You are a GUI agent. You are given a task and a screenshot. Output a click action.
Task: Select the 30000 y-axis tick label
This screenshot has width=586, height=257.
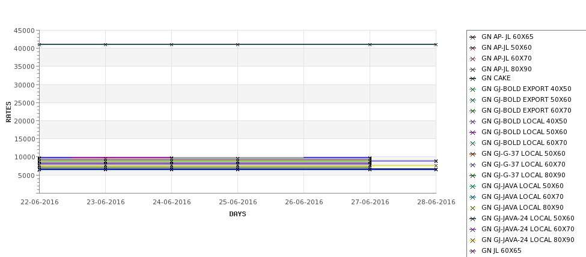(x=24, y=85)
